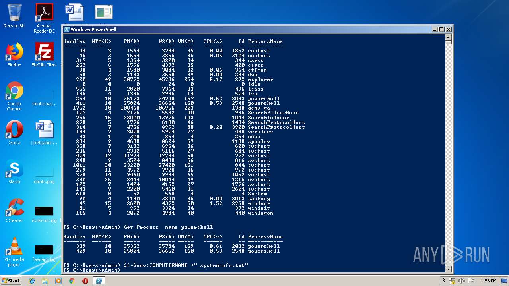Viewport: 509px width, 286px height.
Task: Open the media player taskbar icon
Action: (58, 281)
